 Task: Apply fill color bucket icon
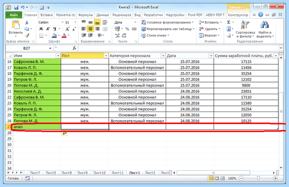pyautogui.click(x=54, y=35)
